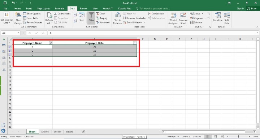Click Forecast Sheet

(x=183, y=18)
